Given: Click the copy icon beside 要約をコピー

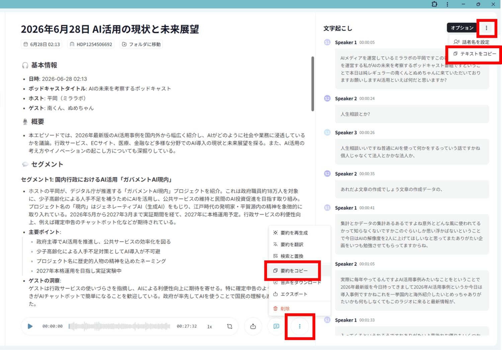Looking at the screenshot, I should tap(275, 270).
